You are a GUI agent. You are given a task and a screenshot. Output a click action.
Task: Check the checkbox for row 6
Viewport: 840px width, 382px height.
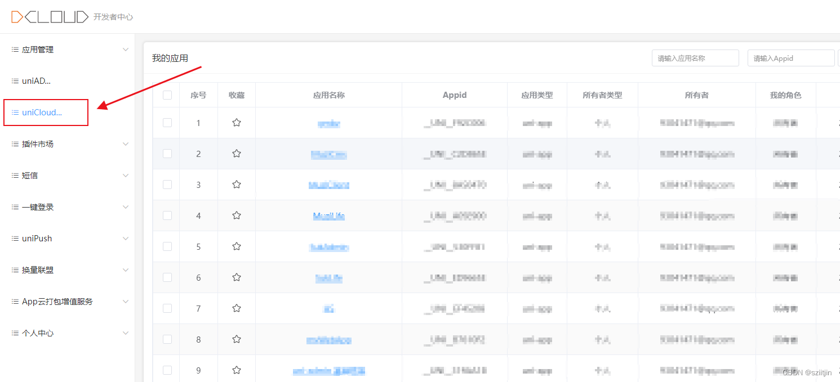pos(167,277)
